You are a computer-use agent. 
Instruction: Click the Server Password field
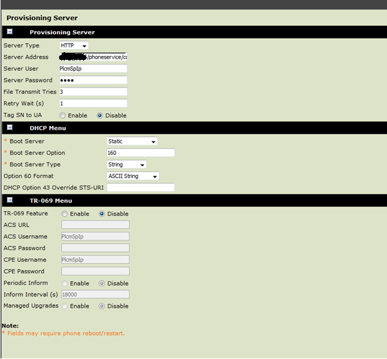click(x=93, y=80)
